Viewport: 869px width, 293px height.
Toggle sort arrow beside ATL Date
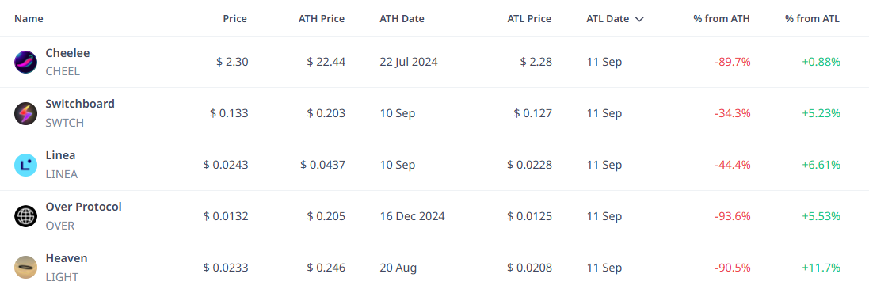click(x=639, y=19)
